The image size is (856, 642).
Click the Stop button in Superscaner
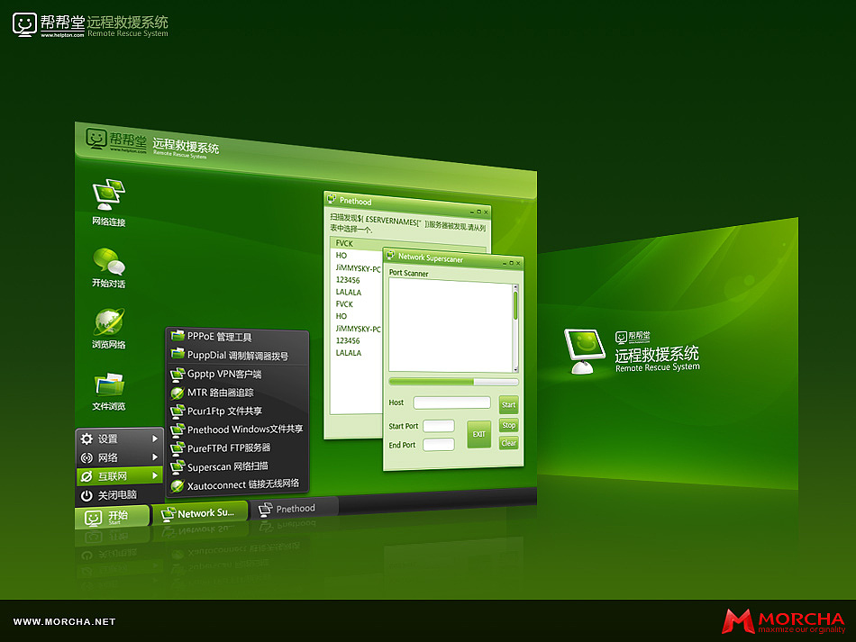tap(508, 425)
